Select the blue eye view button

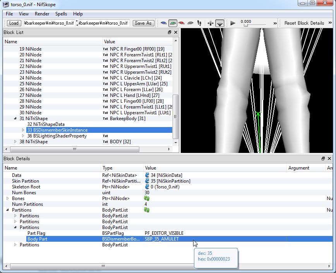click(x=164, y=23)
